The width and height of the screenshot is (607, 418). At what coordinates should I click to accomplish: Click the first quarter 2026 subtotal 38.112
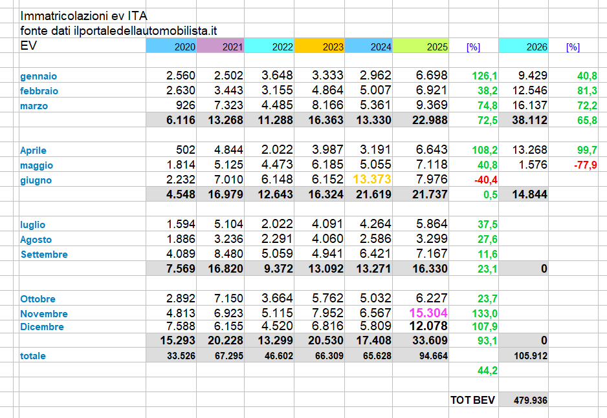click(529, 120)
